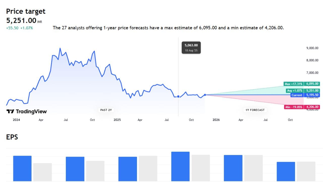
Task: Click the last gray EPS estimate bar
Action: click(x=306, y=171)
